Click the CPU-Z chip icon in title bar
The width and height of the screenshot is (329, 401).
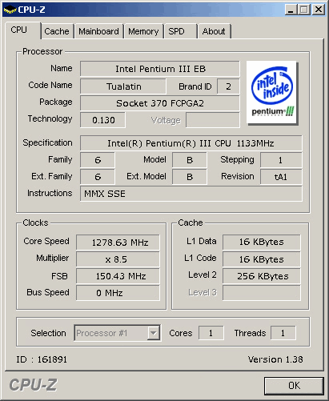point(10,10)
